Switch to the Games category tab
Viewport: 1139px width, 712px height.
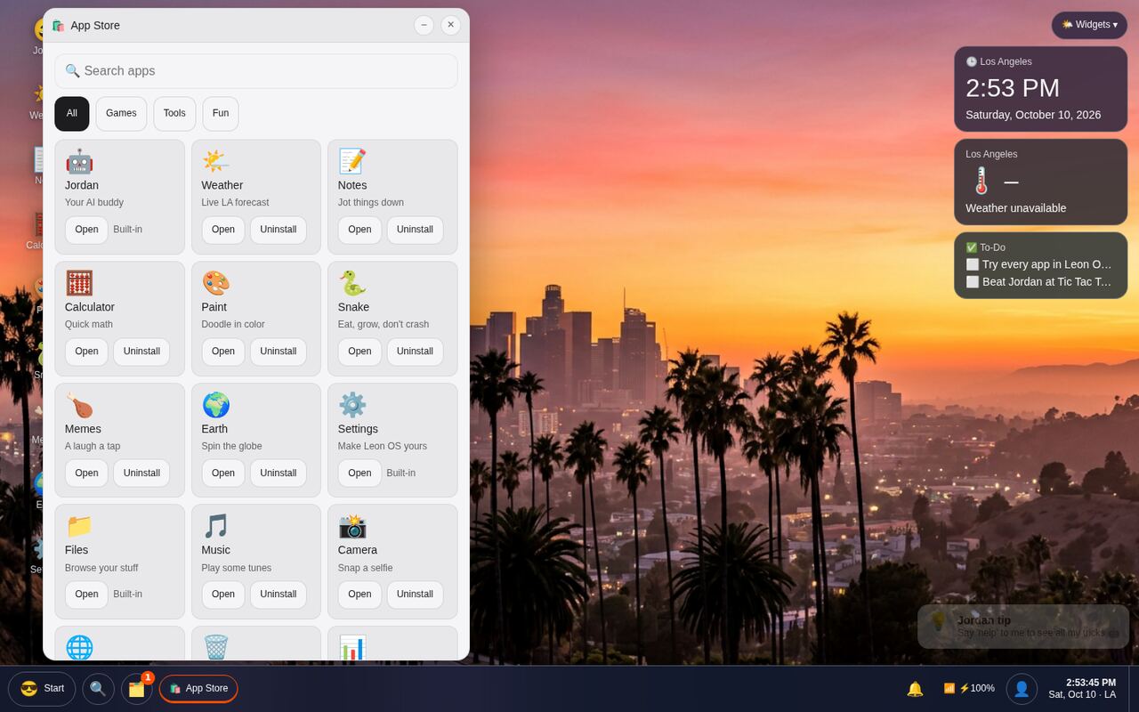121,113
